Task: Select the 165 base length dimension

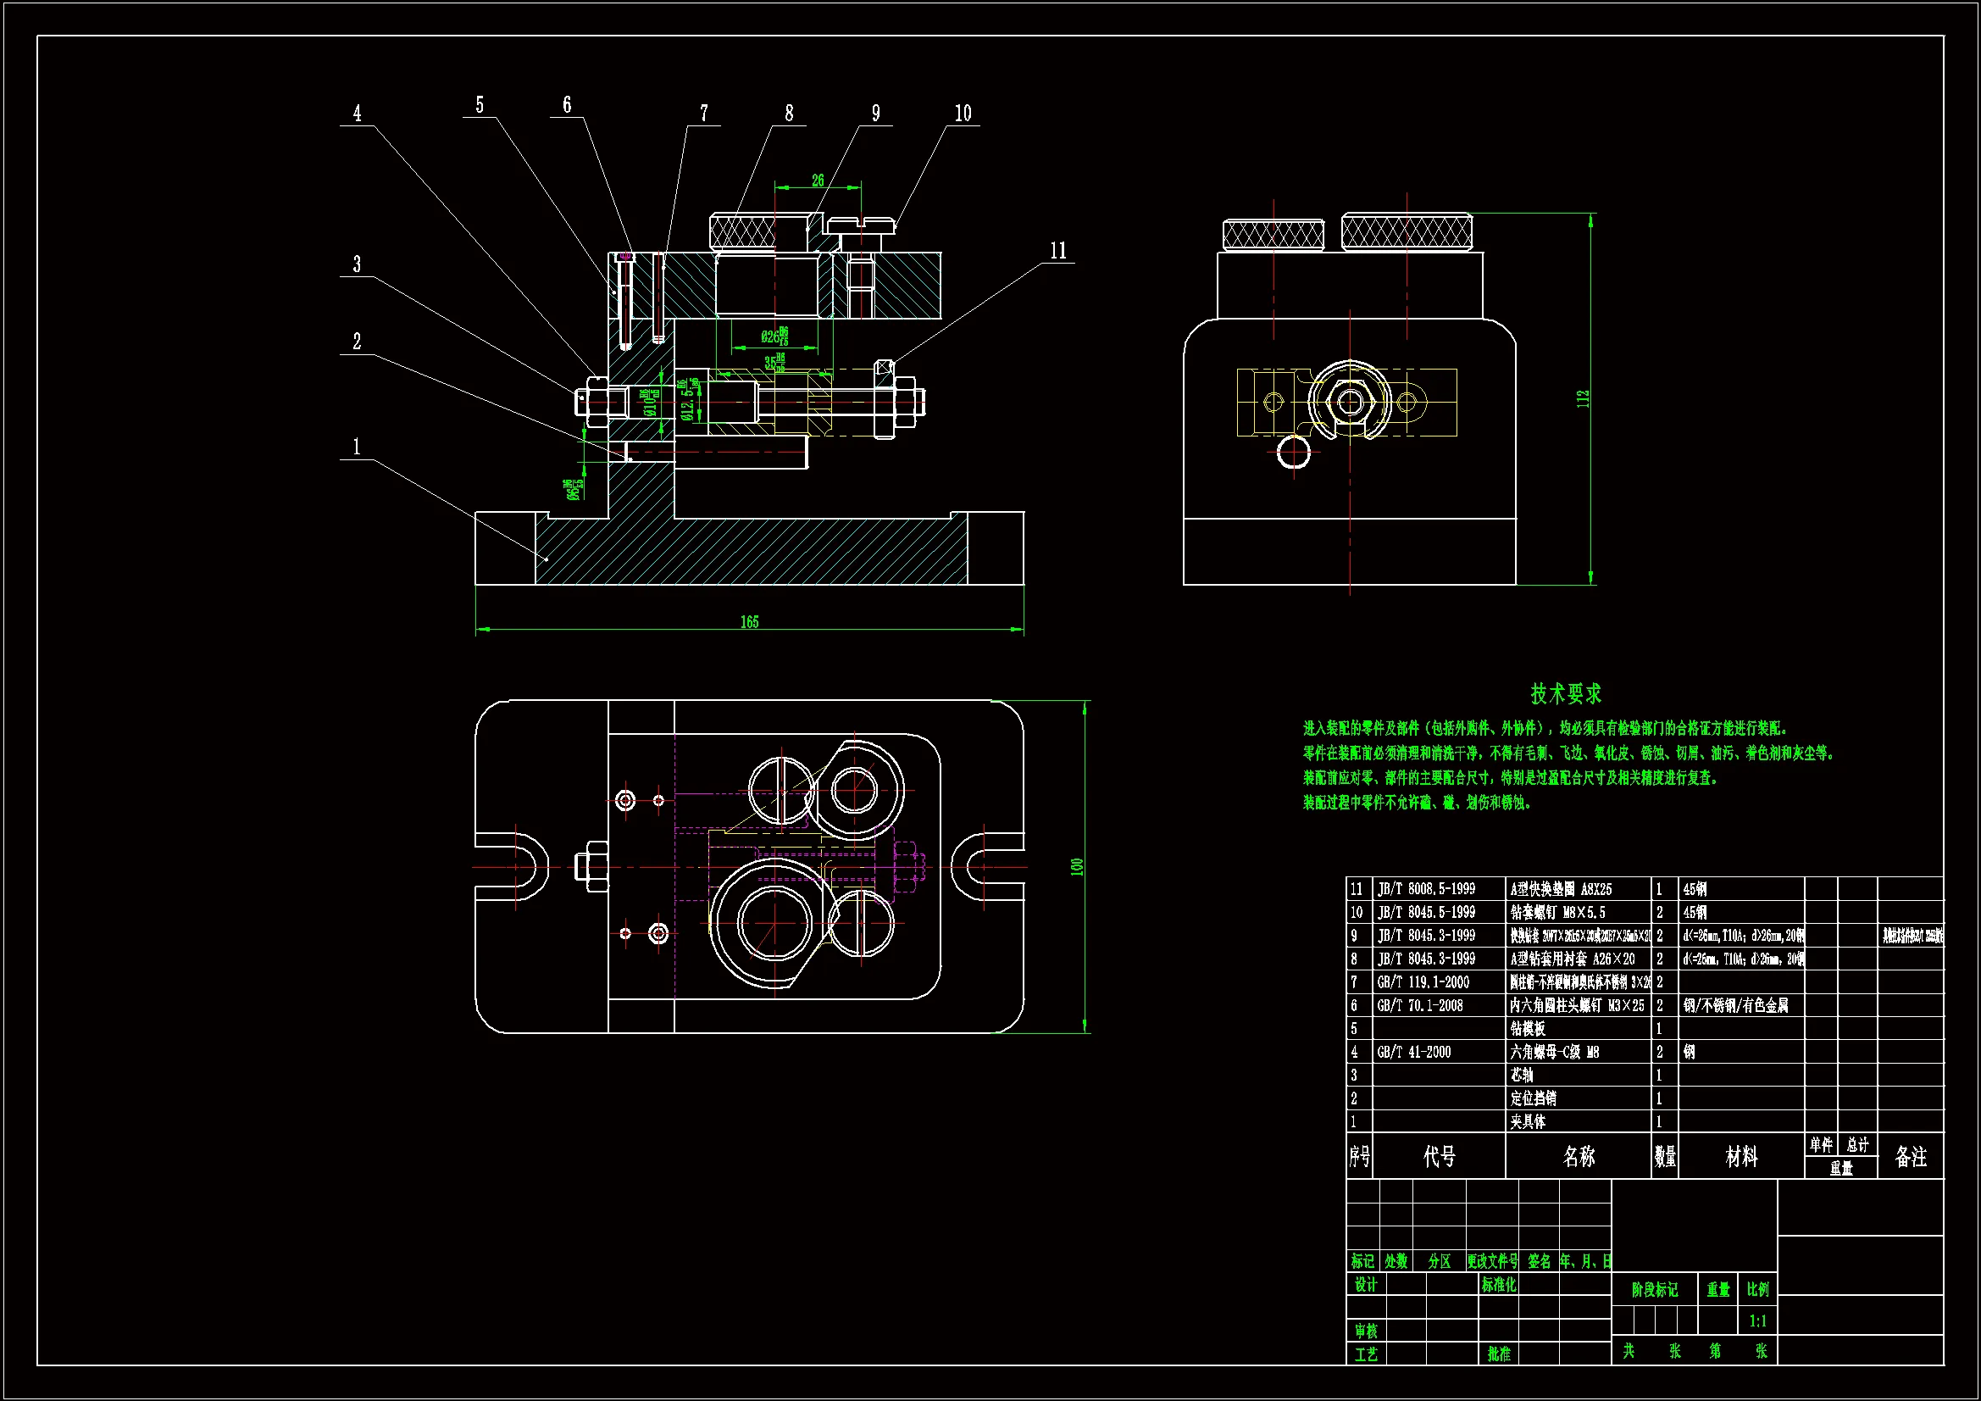Action: 749,622
